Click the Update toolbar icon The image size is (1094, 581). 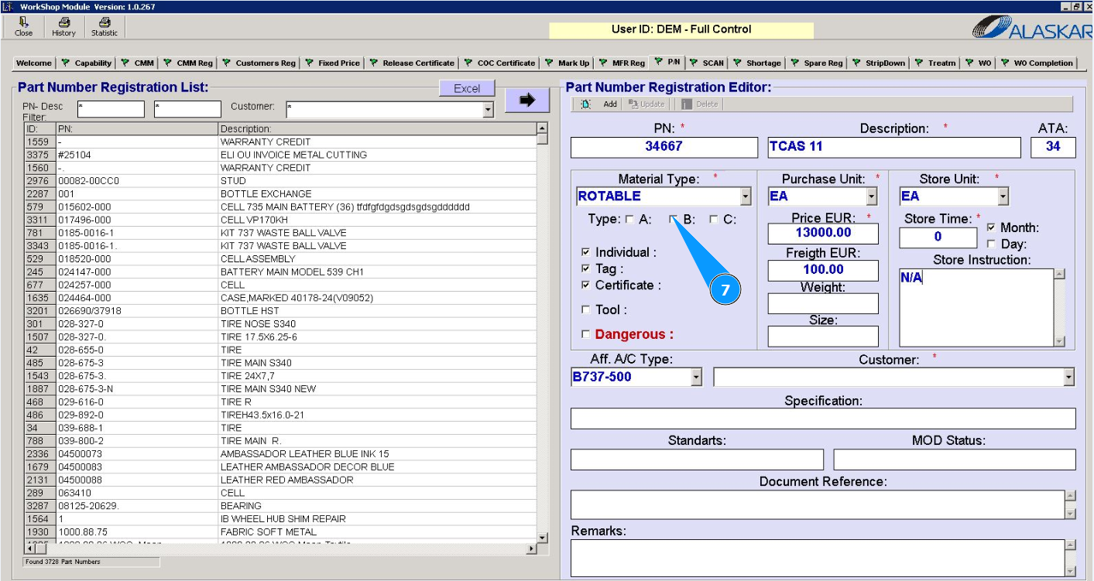(x=633, y=104)
